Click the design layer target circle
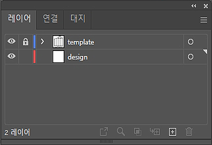212x145 pixels. 191,57
